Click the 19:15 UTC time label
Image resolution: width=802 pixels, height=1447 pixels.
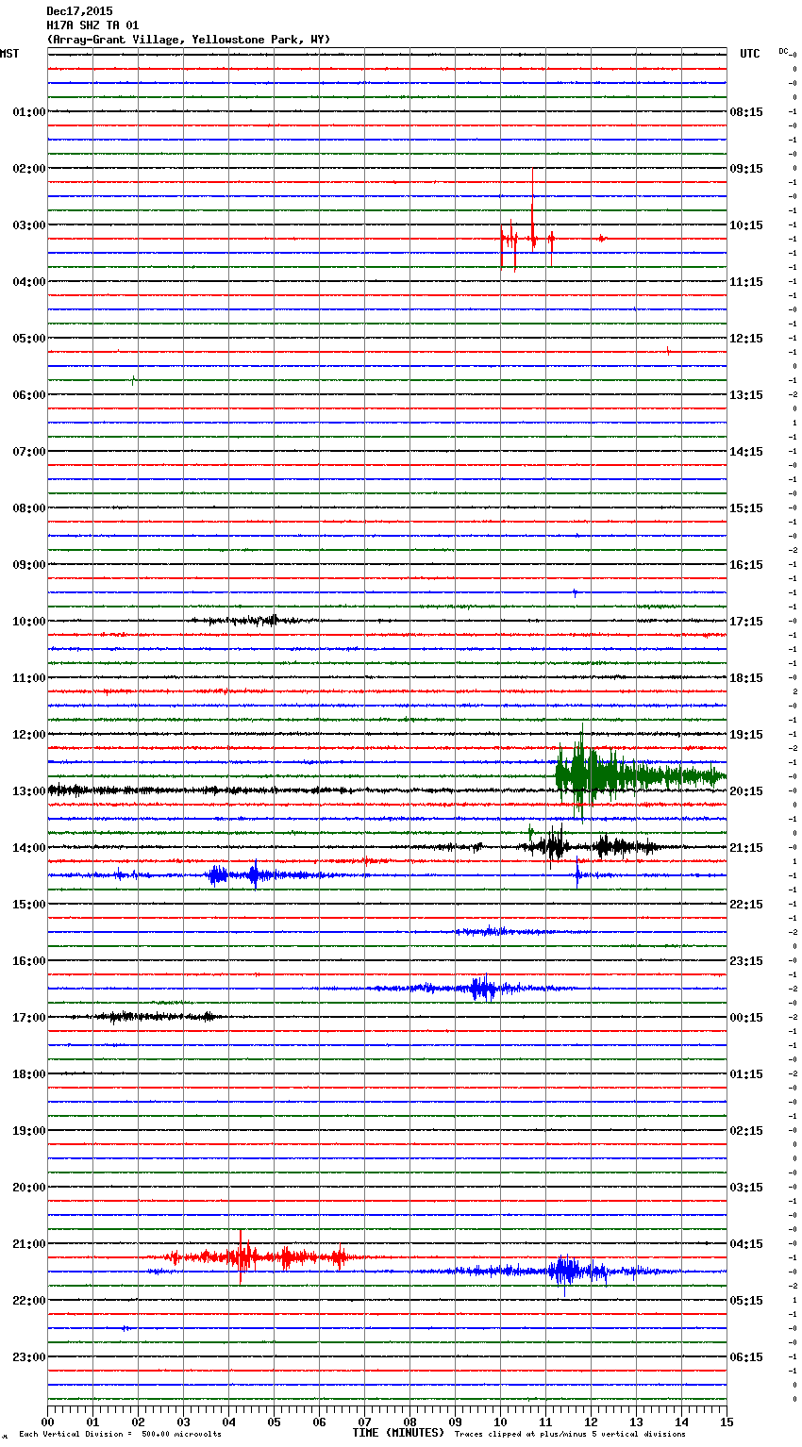(746, 735)
